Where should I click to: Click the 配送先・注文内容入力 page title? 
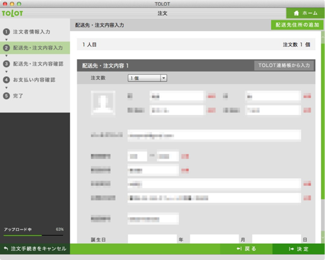coord(99,25)
